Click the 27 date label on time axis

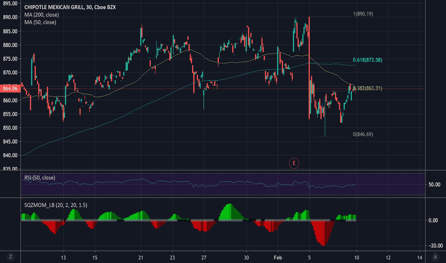point(204,258)
